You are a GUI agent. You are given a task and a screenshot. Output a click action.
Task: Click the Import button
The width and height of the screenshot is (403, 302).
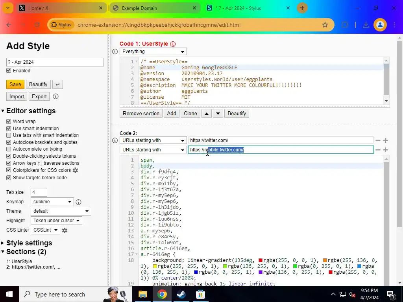[17, 97]
